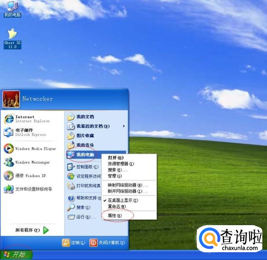Click 关闭计算机(U) text label
This screenshot has height=260, width=267.
tap(112, 243)
